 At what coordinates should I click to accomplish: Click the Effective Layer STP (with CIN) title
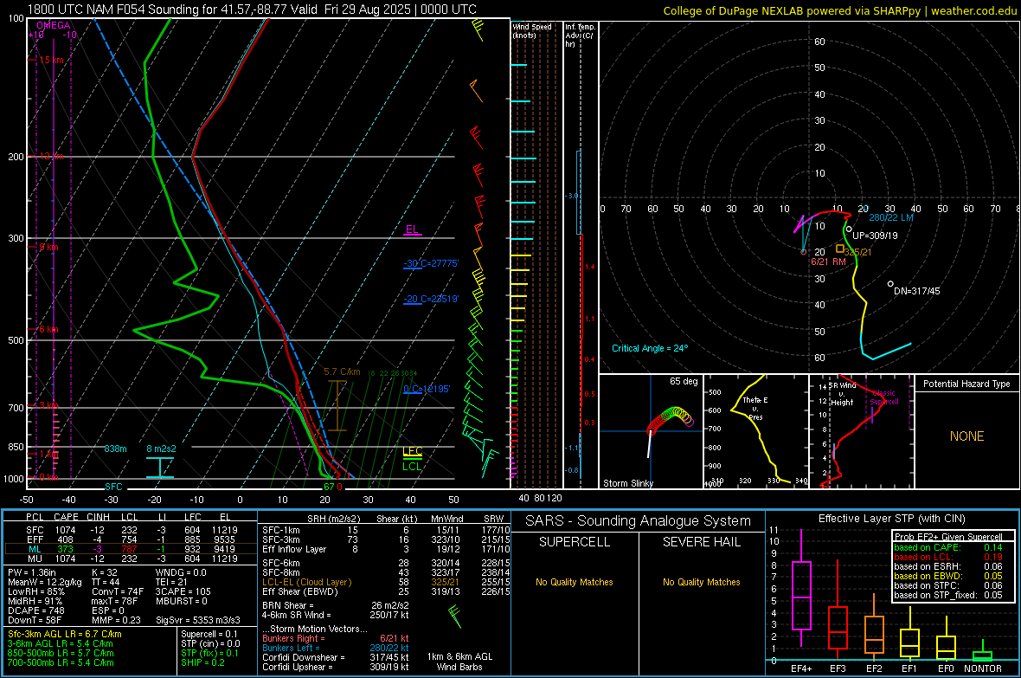891,519
